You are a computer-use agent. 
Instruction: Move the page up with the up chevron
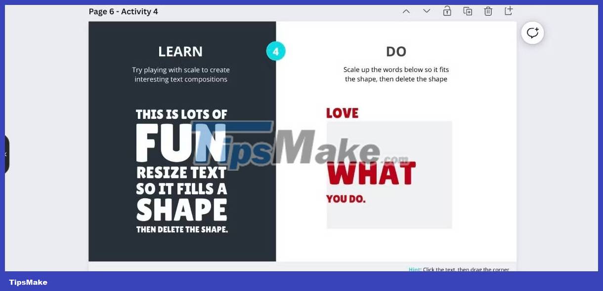pyautogui.click(x=406, y=10)
